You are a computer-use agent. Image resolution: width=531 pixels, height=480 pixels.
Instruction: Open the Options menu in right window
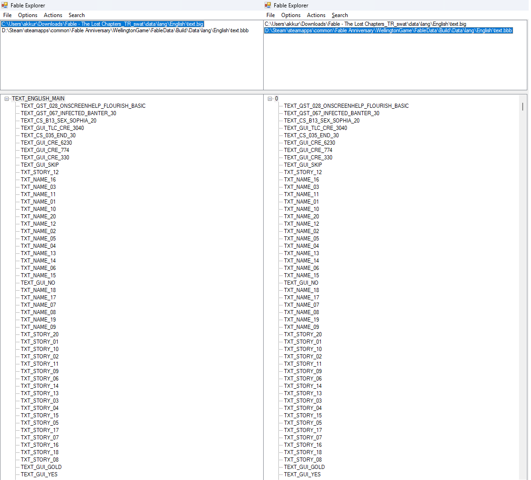tap(291, 15)
